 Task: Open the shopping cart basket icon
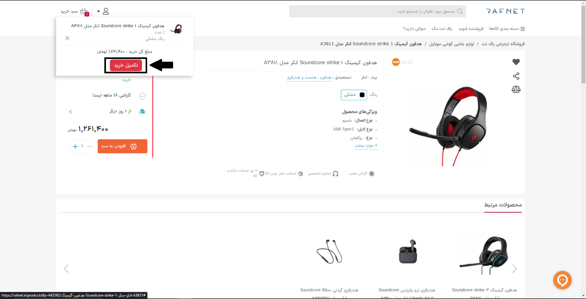(x=84, y=11)
